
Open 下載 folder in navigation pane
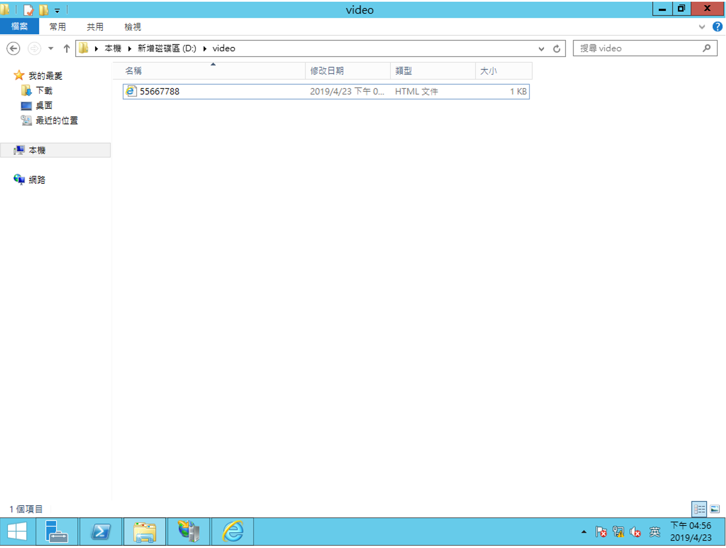[x=44, y=90]
